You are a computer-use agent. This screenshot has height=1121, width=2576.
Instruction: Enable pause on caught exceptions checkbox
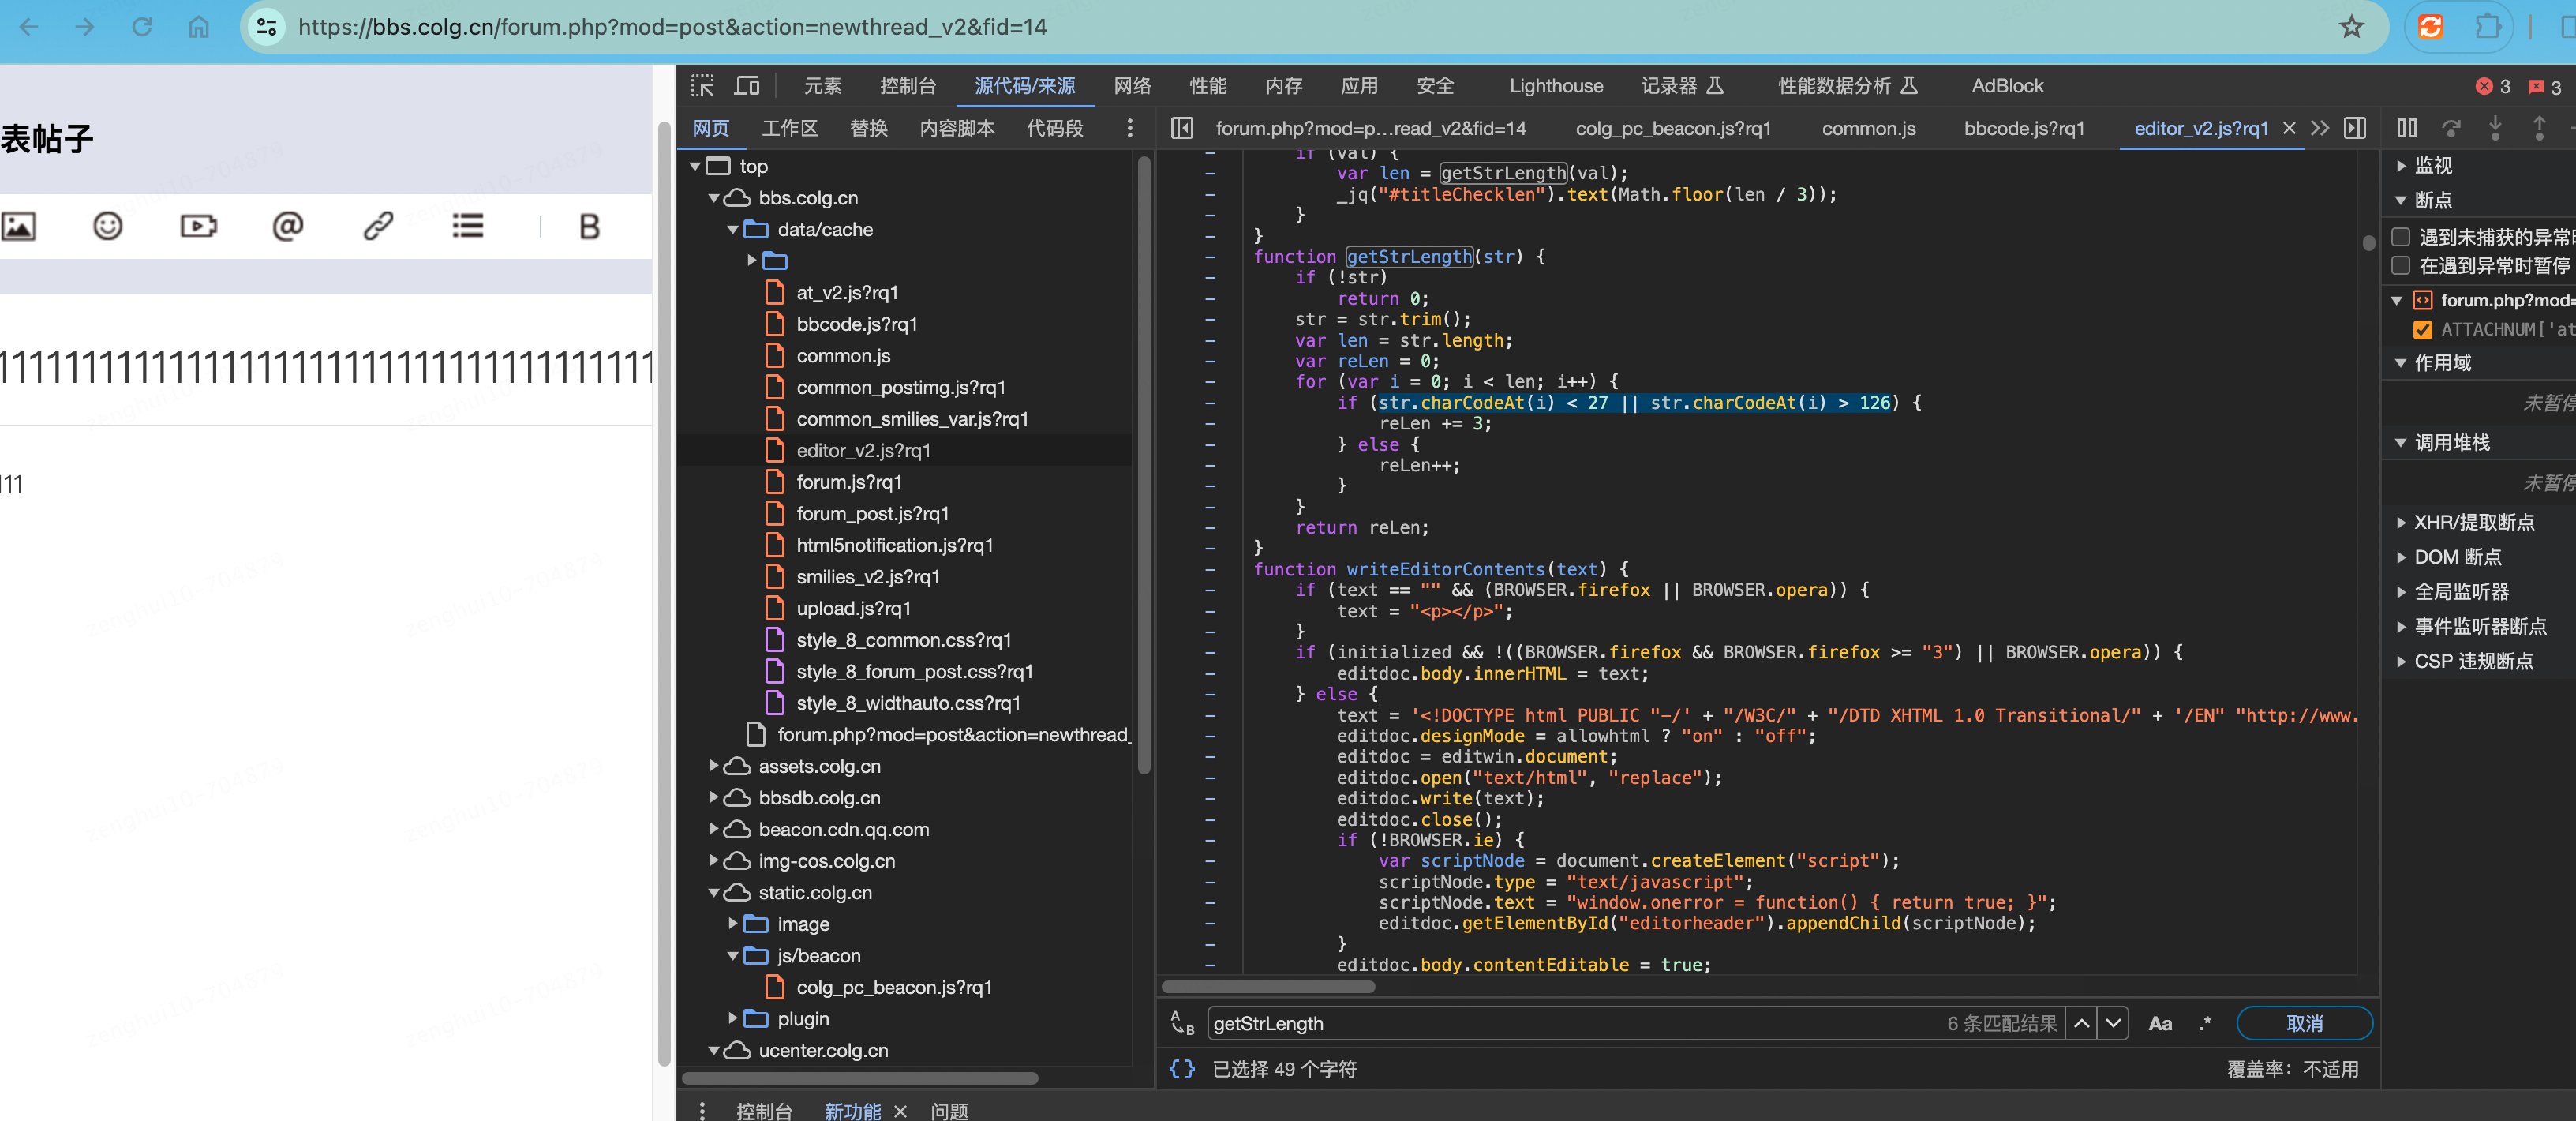tap(2401, 265)
